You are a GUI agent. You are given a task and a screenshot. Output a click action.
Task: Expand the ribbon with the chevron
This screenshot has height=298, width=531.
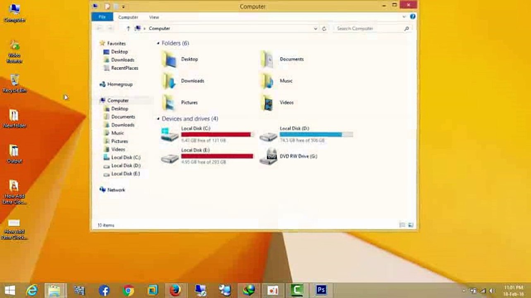[x=404, y=17]
